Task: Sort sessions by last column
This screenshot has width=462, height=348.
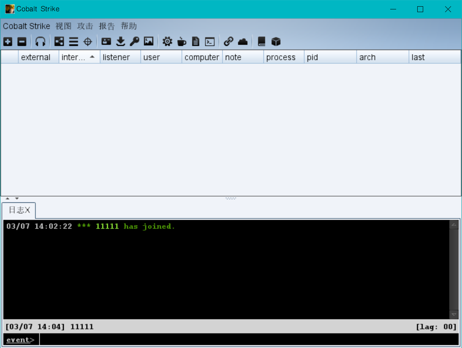Action: coord(435,57)
